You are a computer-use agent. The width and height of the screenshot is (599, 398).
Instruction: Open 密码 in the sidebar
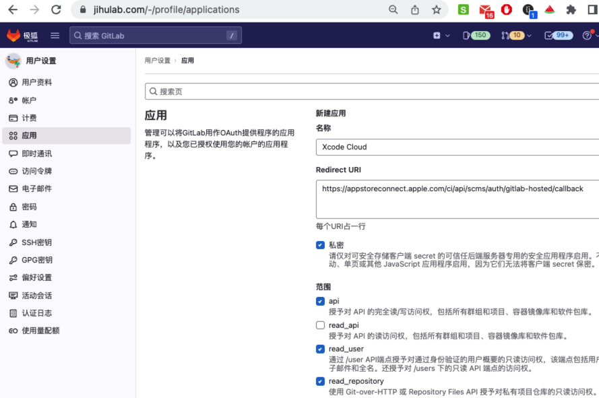pyautogui.click(x=67, y=207)
